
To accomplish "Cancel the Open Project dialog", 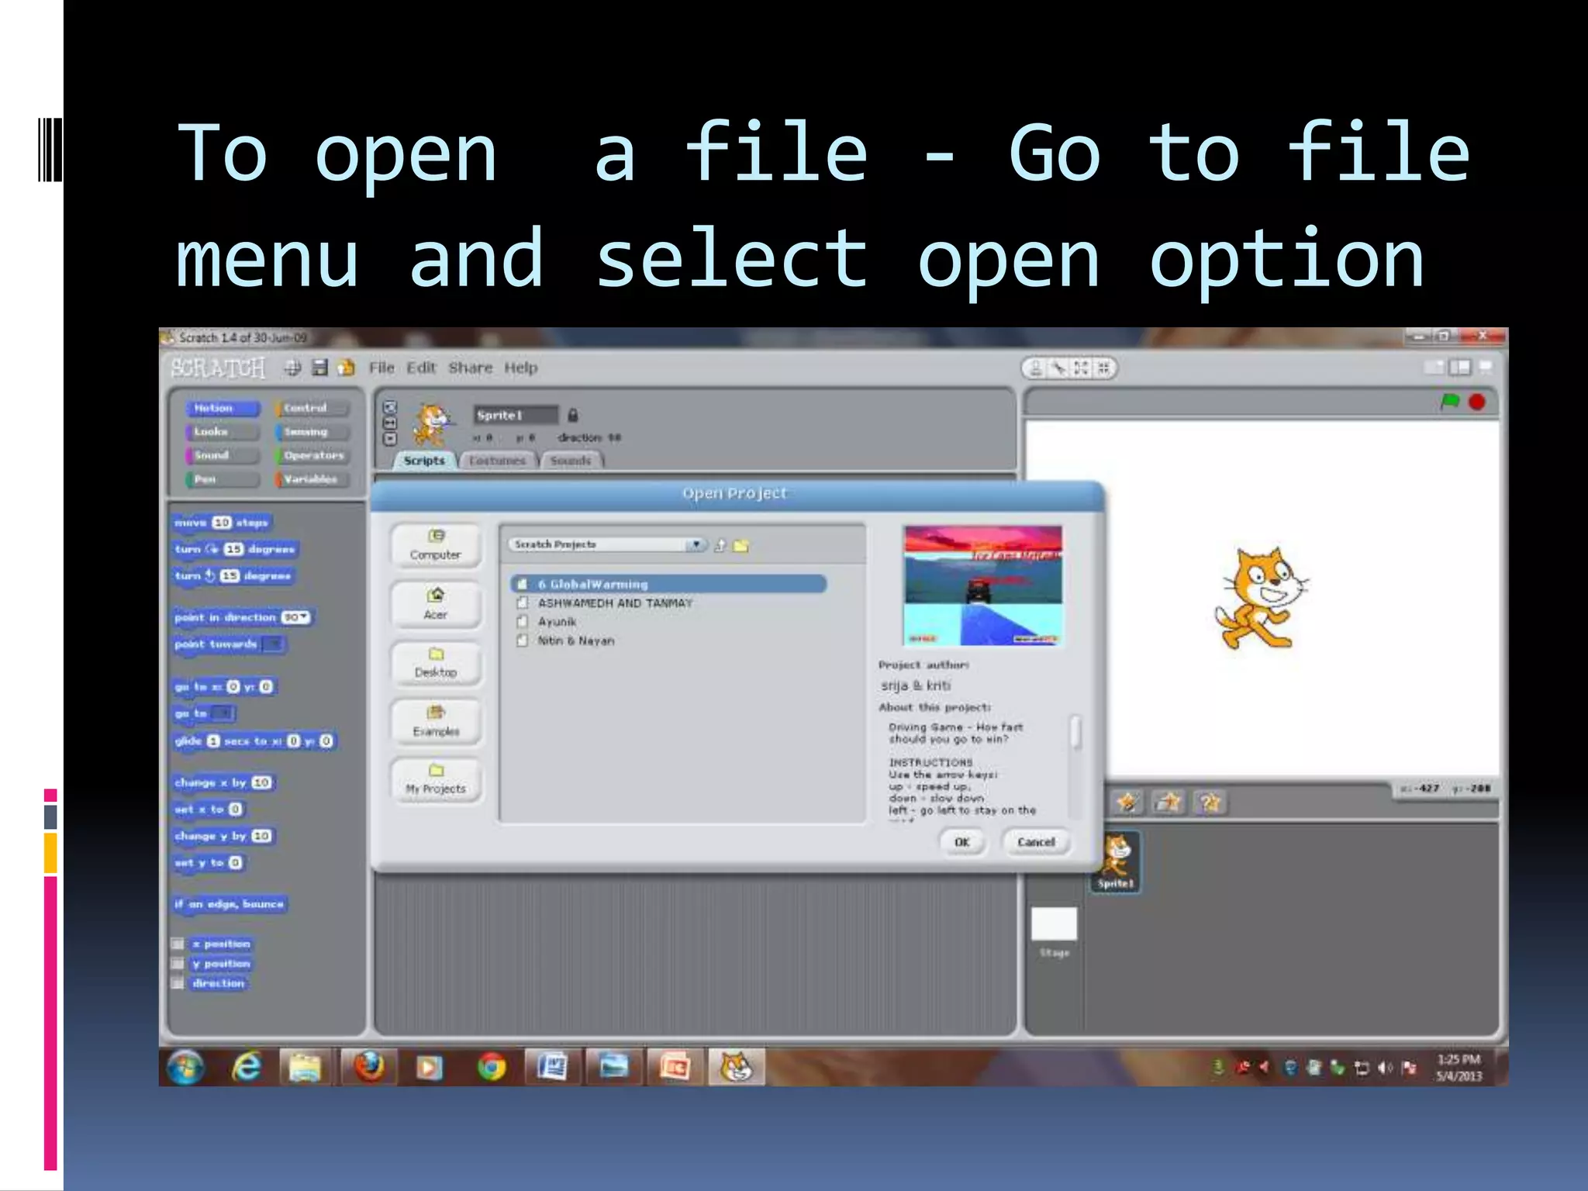I will click(x=1036, y=842).
